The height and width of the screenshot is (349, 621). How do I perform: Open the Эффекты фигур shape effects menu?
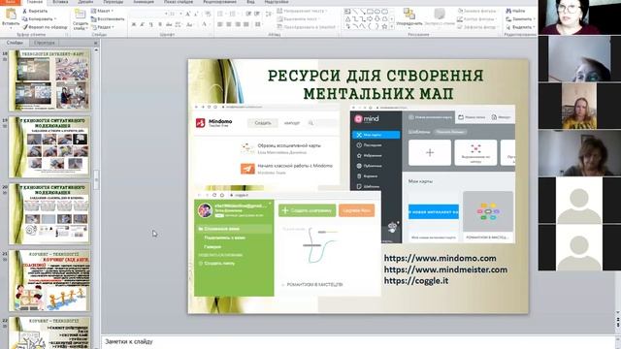click(476, 27)
